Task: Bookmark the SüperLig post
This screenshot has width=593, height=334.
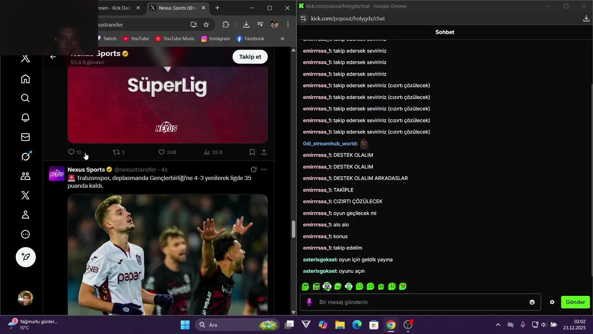Action: pyautogui.click(x=252, y=152)
